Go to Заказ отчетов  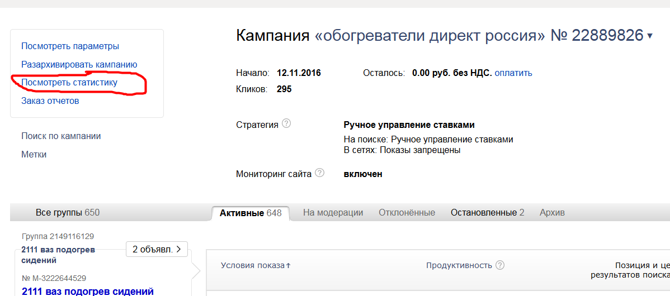point(50,101)
